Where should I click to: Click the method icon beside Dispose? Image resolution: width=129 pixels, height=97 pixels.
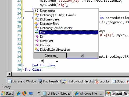coord(37,45)
